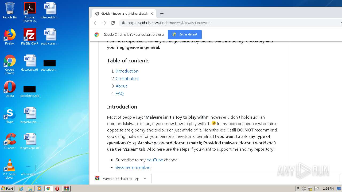
Task: Open the subscribem file on desktop
Action: [50, 65]
